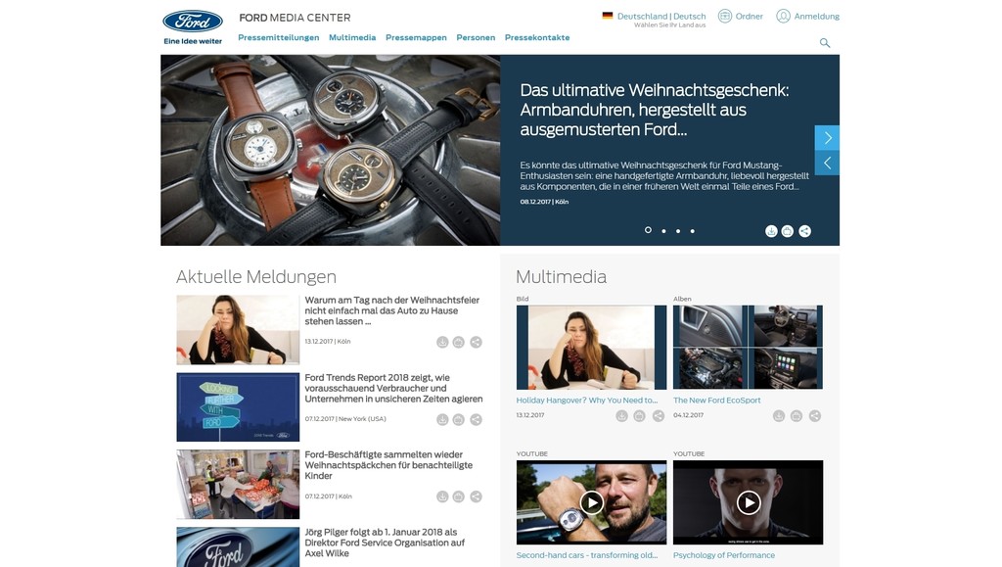
Task: Open hero headline Das ultimative Weihnachtsgeschenk
Action: pyautogui.click(x=655, y=110)
